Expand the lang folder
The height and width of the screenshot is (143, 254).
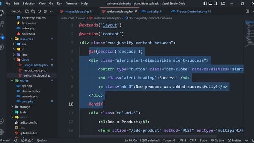pyautogui.click(x=25, y=54)
